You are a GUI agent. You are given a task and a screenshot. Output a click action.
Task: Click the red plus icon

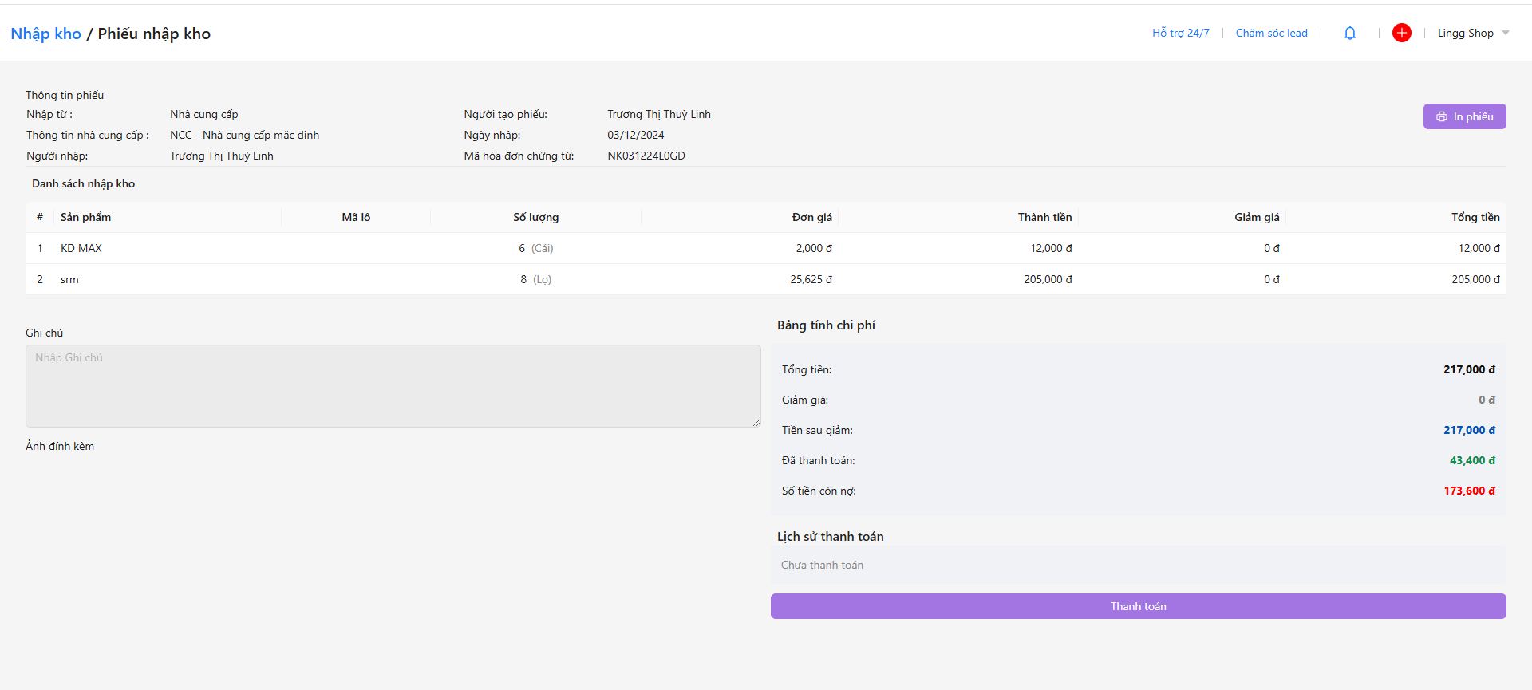click(1402, 33)
